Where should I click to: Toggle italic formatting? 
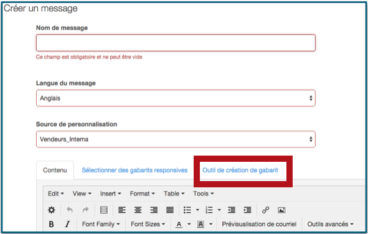67,225
